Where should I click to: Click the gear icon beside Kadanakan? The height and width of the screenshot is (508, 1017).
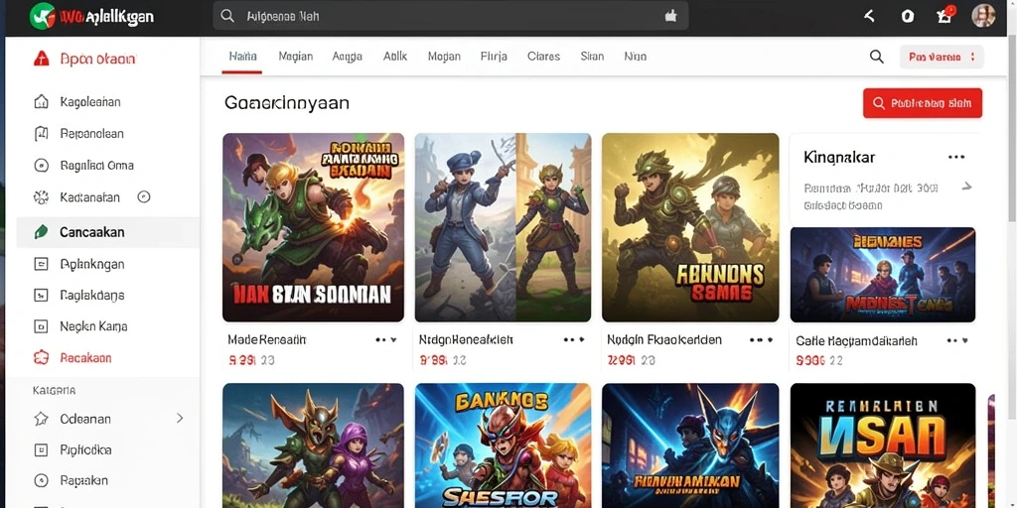[x=41, y=197]
